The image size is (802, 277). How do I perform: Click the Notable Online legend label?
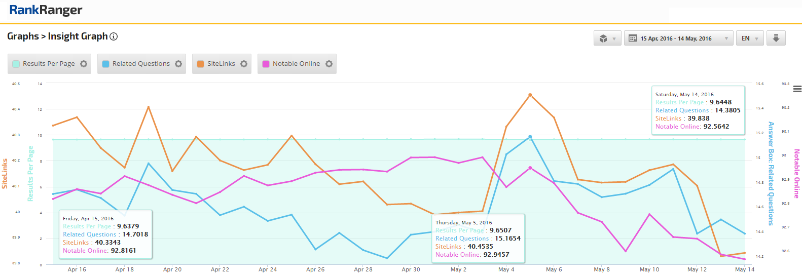click(296, 64)
